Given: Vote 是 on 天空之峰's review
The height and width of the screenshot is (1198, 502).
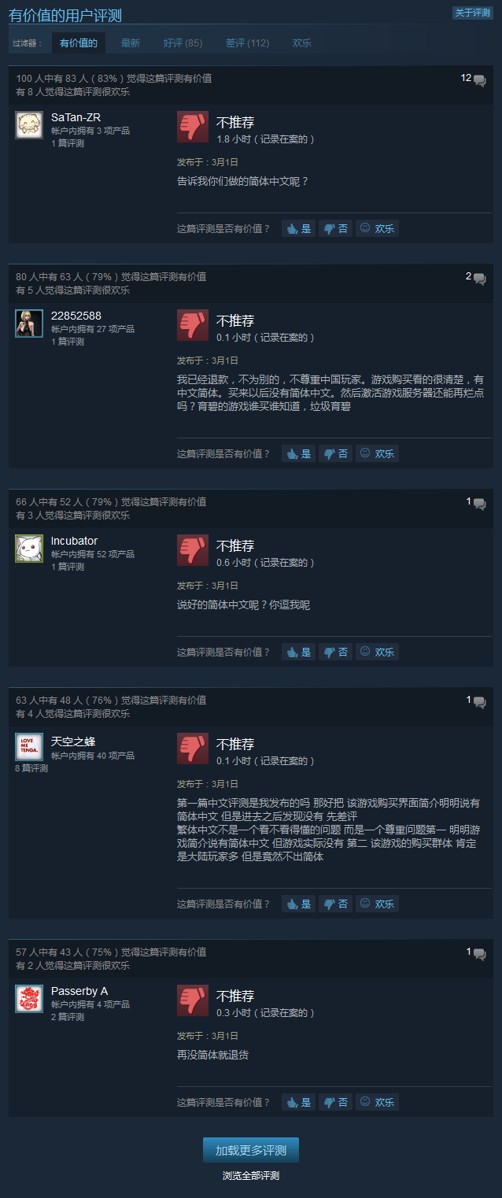Looking at the screenshot, I should (x=298, y=904).
